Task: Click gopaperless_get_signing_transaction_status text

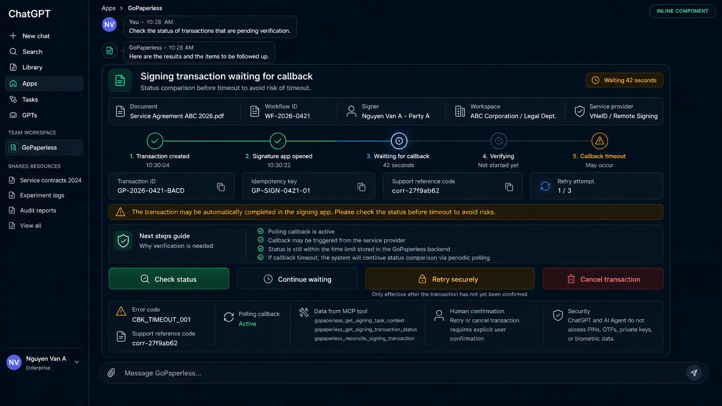Action: (x=366, y=330)
